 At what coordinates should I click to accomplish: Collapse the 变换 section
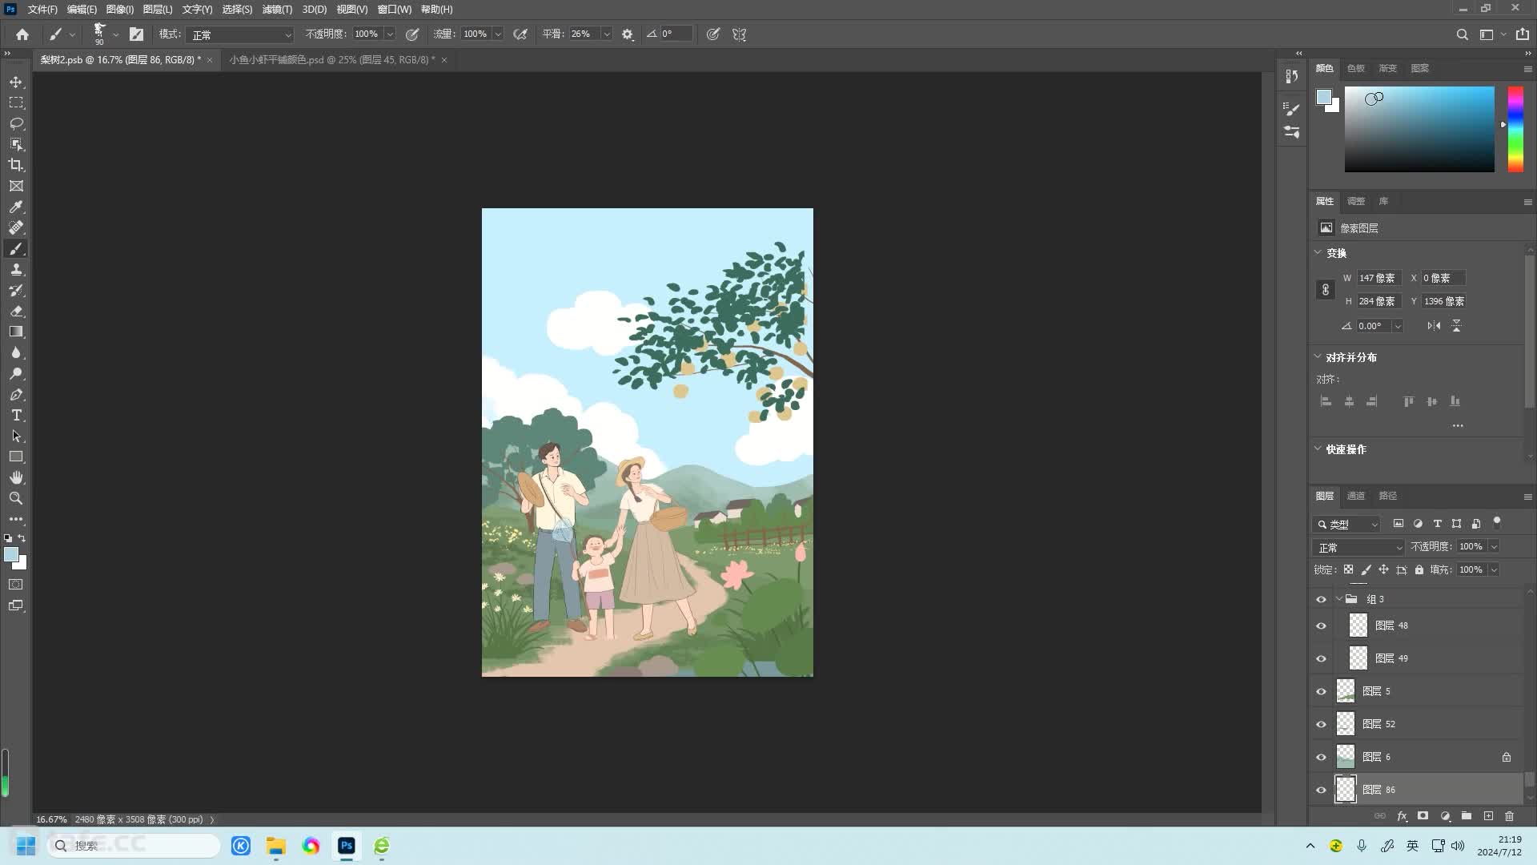pyautogui.click(x=1318, y=252)
